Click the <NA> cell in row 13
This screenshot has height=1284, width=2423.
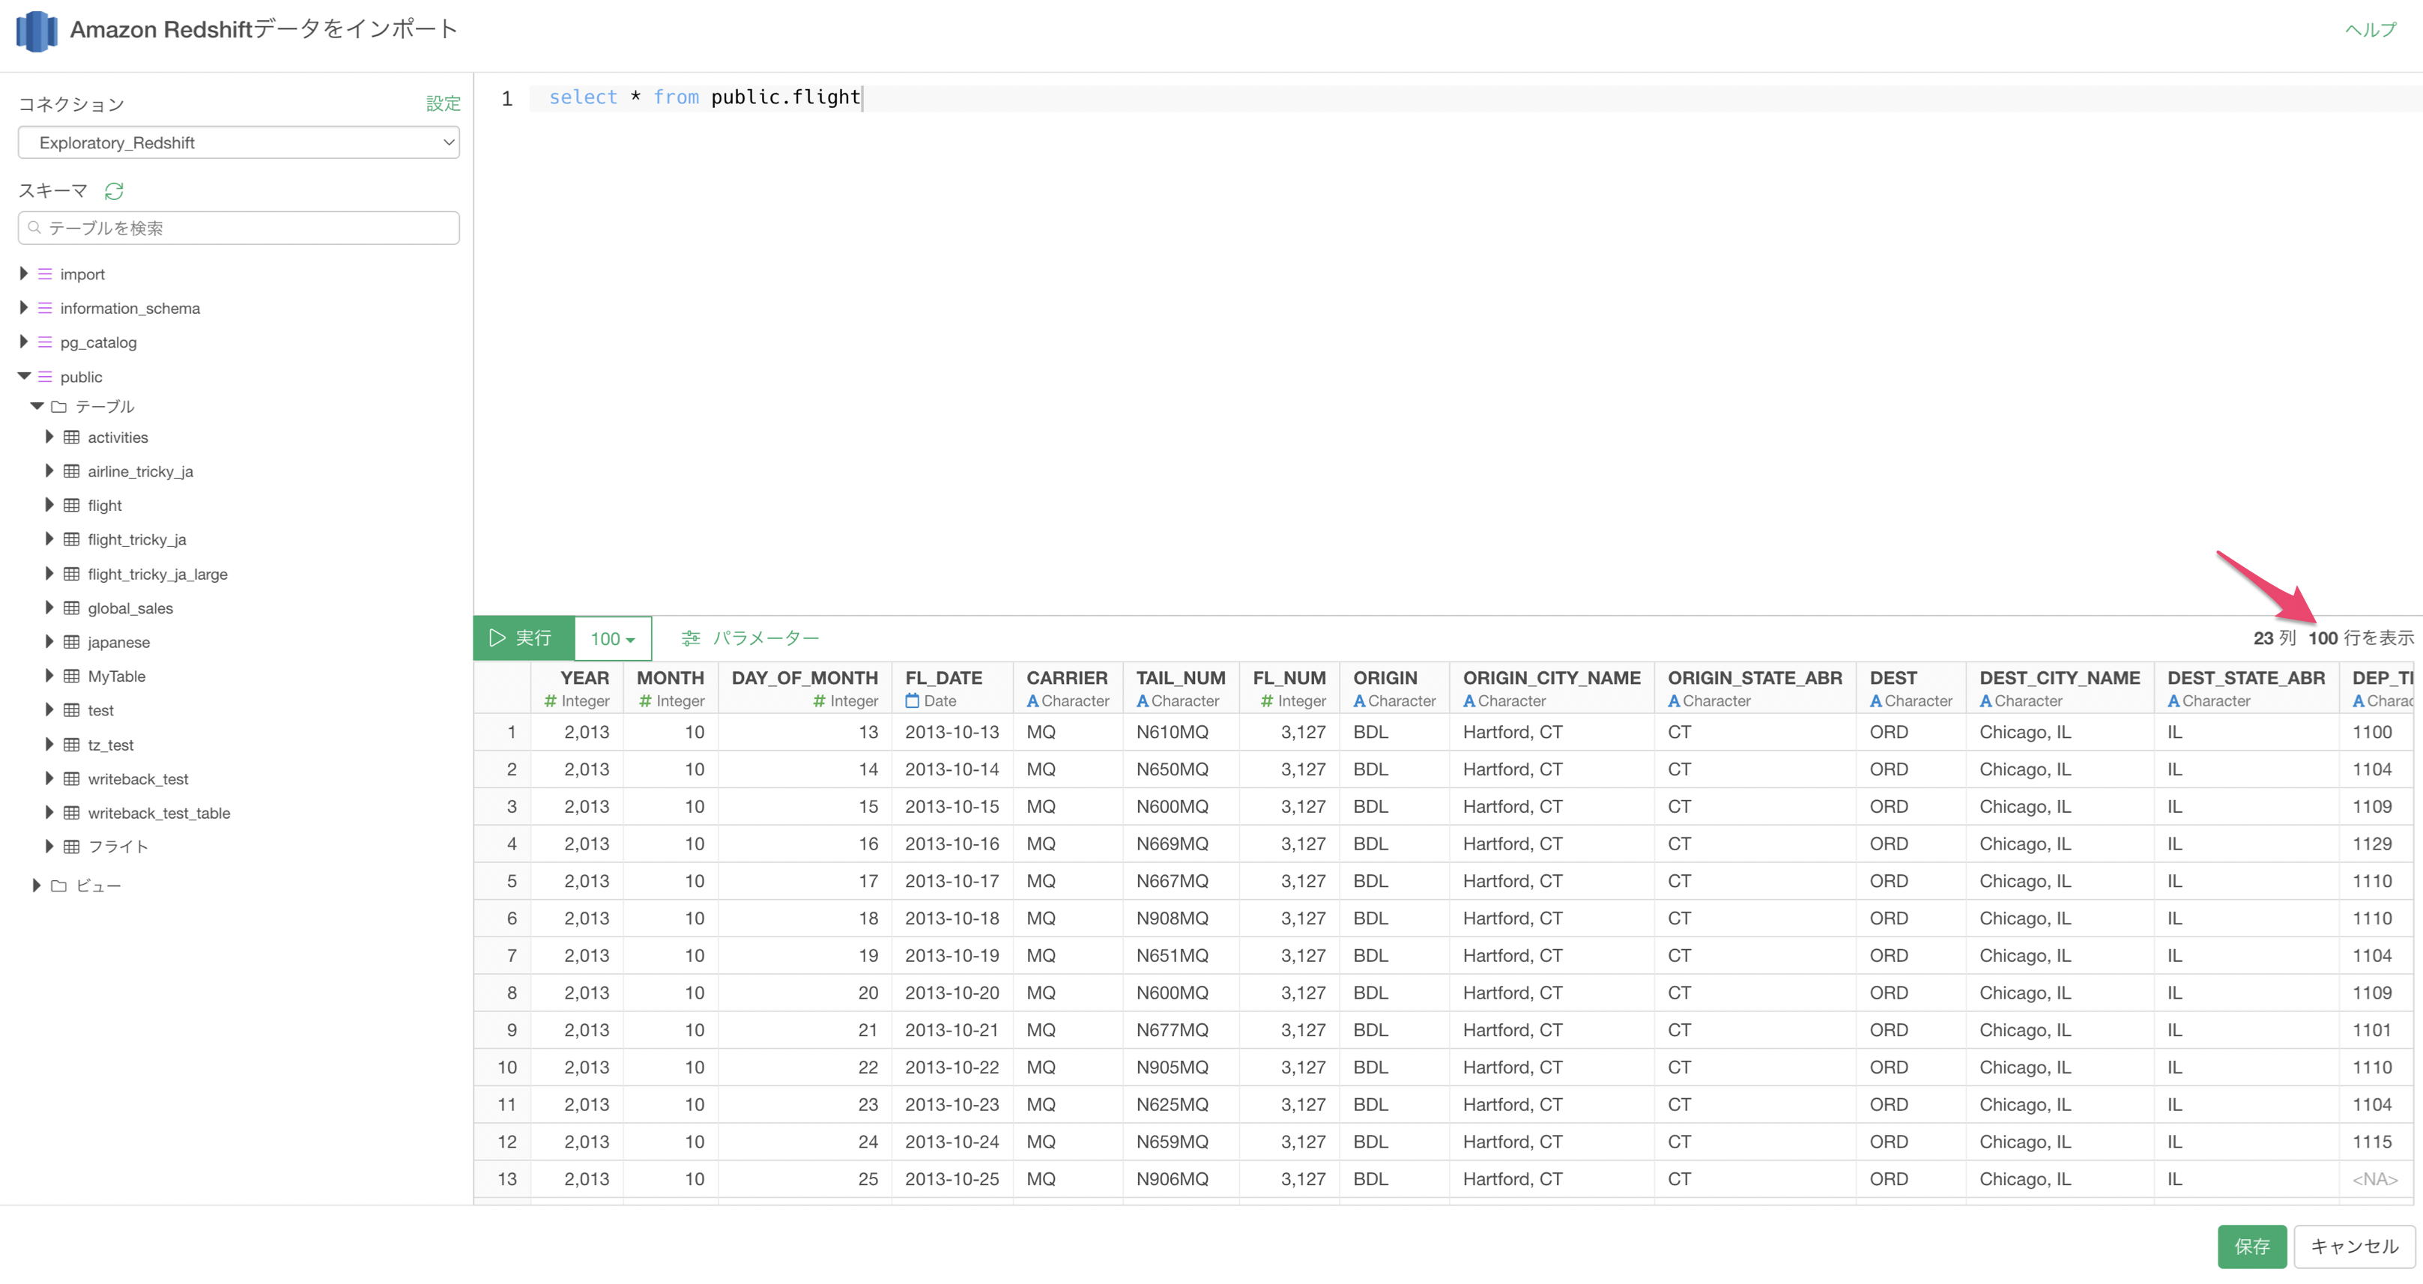coord(2374,1180)
